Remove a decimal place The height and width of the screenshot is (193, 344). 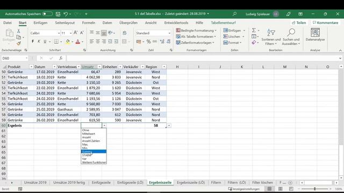tap(168, 41)
